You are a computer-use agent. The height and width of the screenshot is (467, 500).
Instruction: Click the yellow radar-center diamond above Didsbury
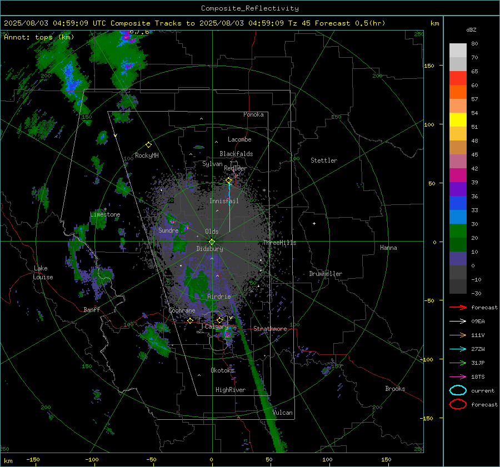212,242
